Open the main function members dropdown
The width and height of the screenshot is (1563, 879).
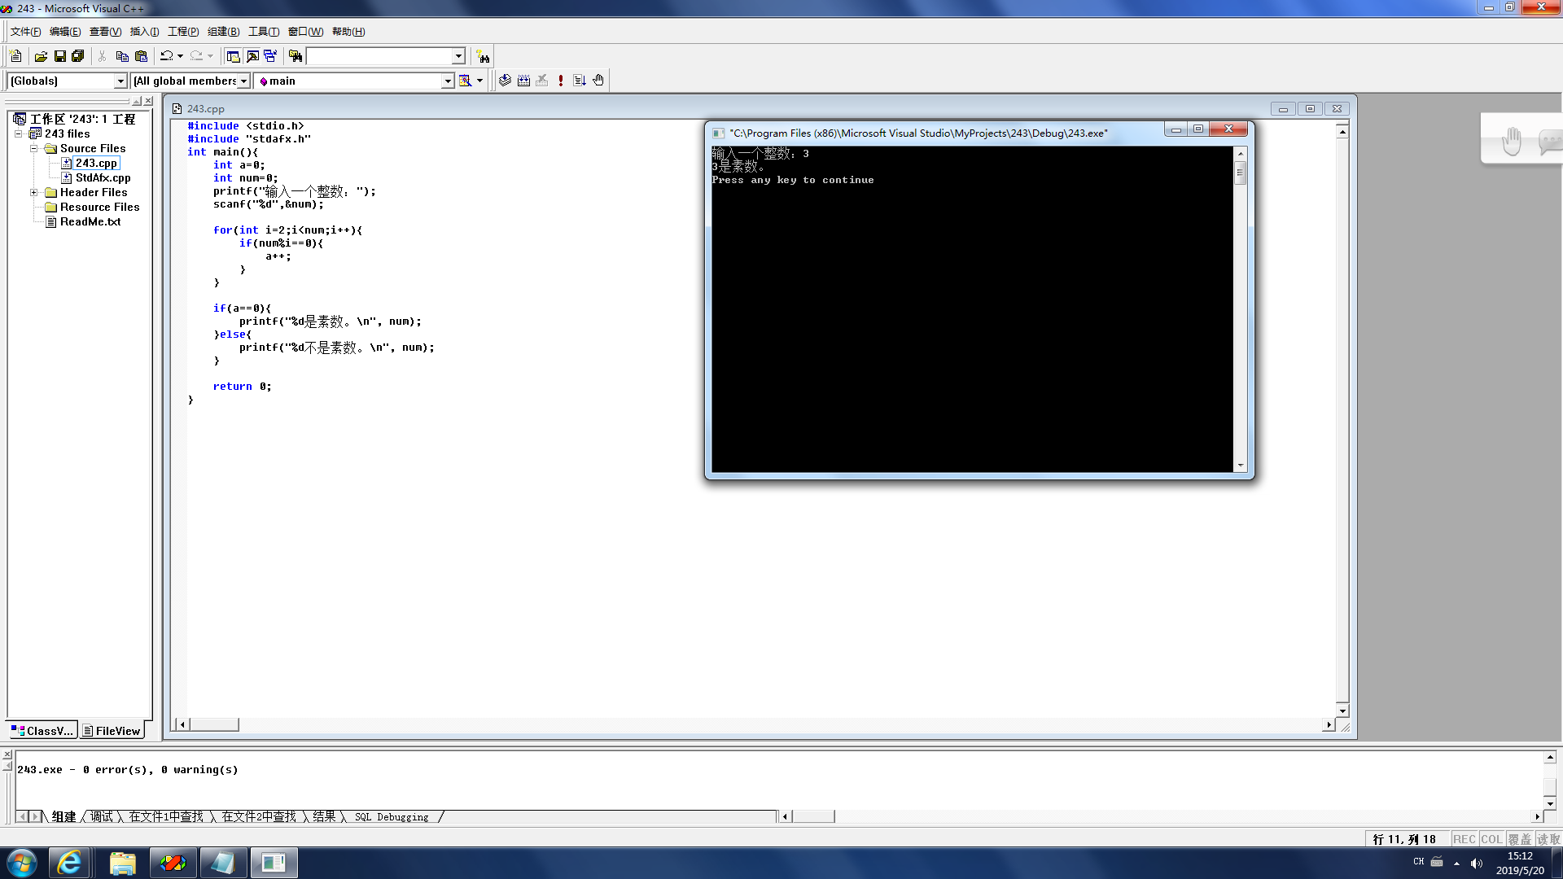[447, 81]
